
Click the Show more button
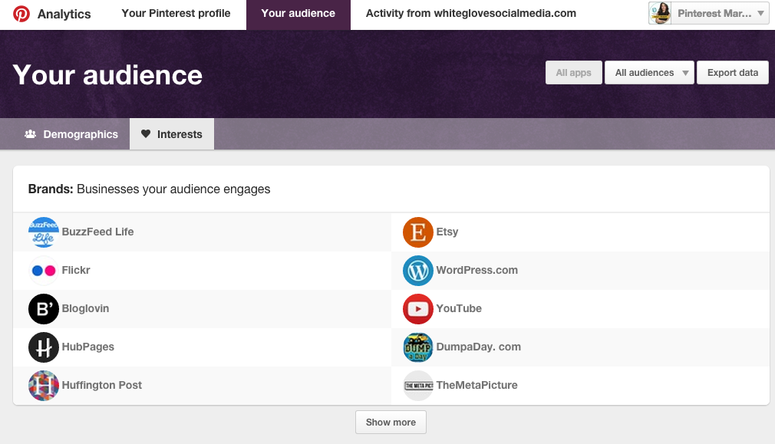[x=391, y=423]
